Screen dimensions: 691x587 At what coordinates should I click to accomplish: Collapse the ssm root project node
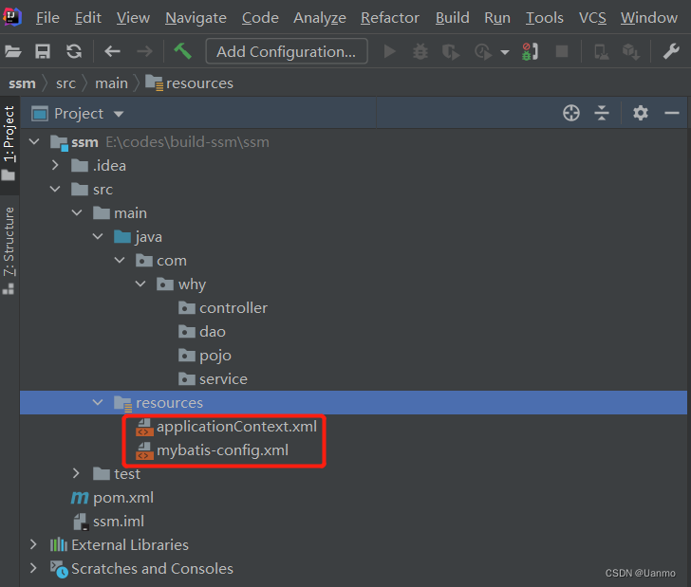pos(34,142)
